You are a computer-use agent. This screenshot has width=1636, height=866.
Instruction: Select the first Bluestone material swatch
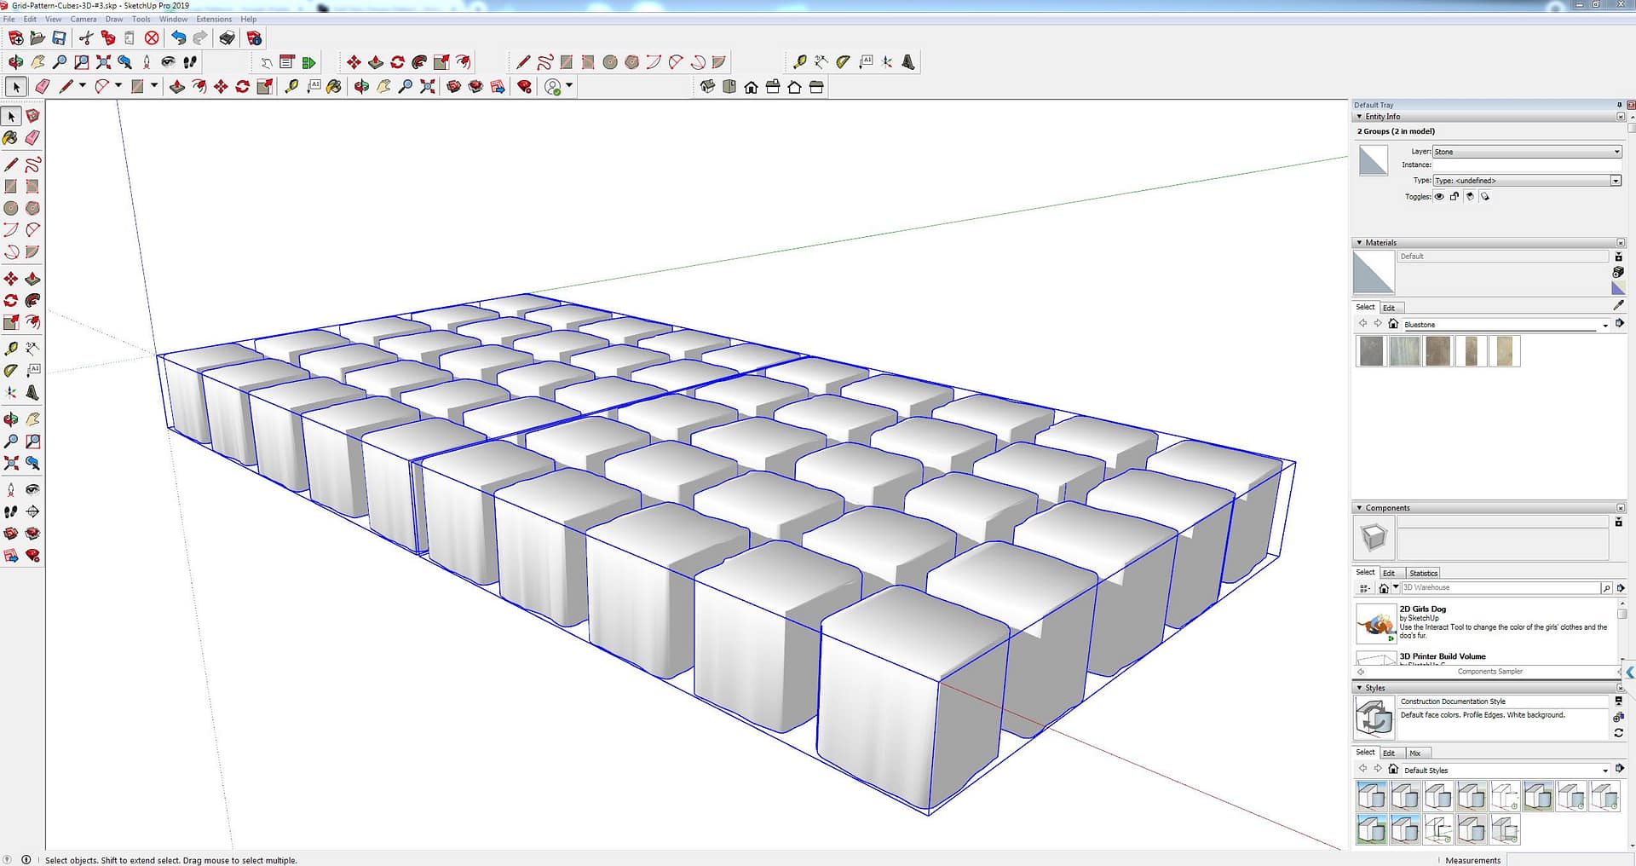tap(1371, 351)
